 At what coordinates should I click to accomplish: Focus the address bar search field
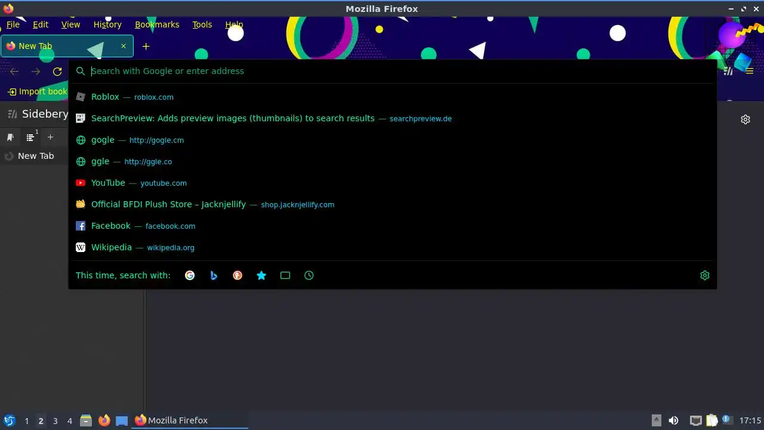[x=394, y=71]
